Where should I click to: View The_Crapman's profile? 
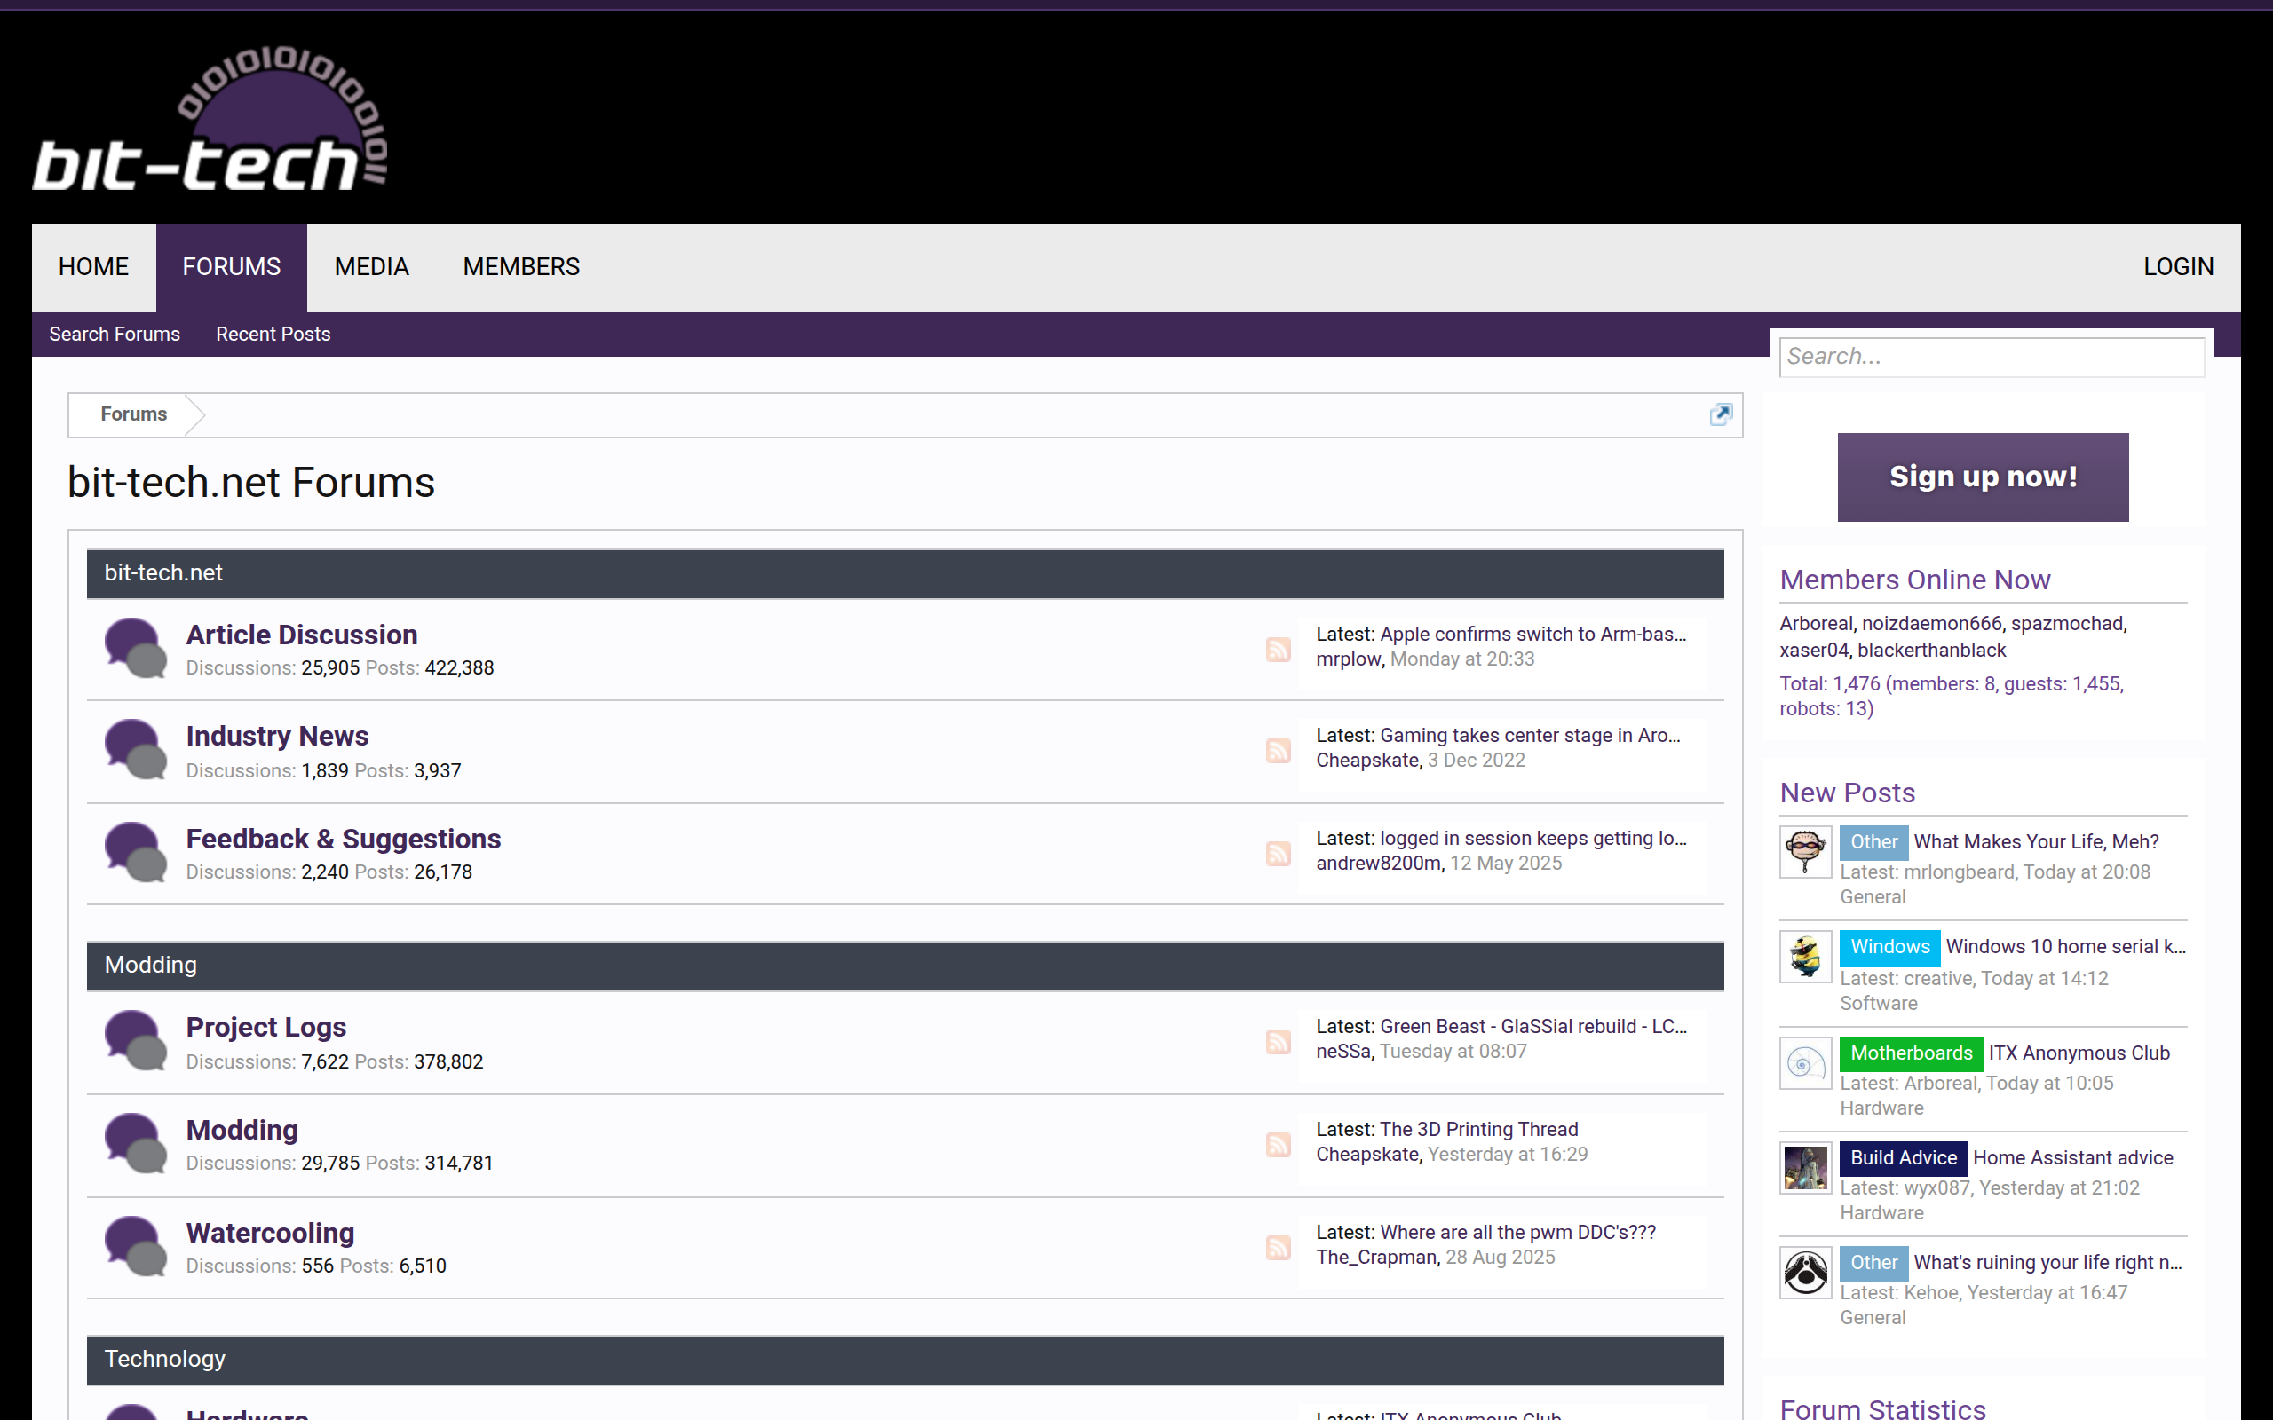pyautogui.click(x=1376, y=1258)
